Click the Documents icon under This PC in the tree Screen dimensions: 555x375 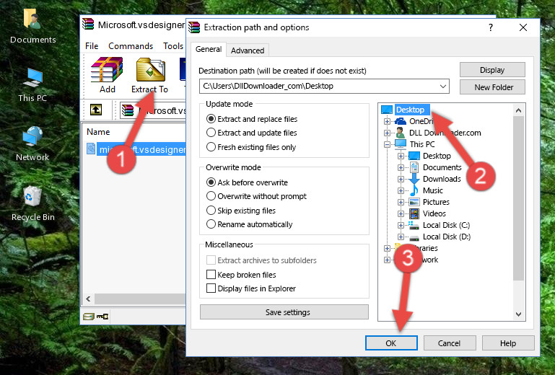[414, 167]
